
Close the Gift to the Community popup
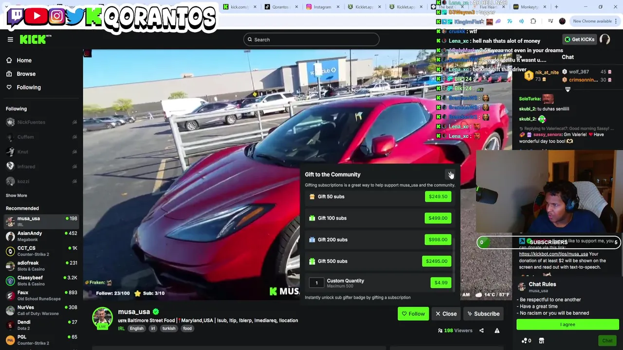tap(450, 175)
